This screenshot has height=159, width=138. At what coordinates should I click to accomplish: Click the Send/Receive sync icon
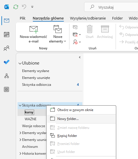point(16,7)
